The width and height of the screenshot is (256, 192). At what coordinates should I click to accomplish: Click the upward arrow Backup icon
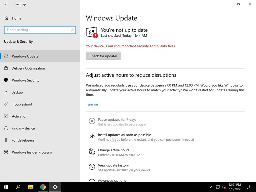(6, 92)
